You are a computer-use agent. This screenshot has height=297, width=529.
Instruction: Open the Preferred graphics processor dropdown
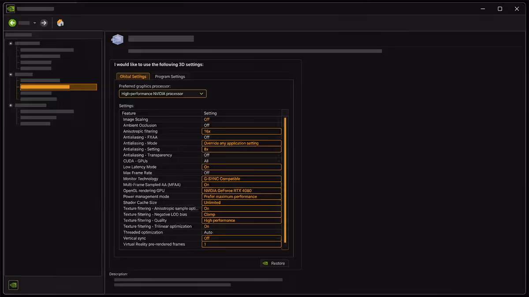[163, 94]
